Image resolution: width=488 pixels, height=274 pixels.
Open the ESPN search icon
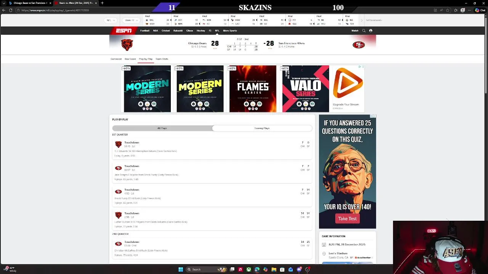(364, 30)
